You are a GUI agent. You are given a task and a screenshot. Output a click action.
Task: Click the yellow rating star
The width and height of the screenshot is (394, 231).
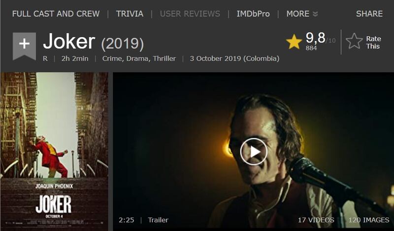pos(294,41)
